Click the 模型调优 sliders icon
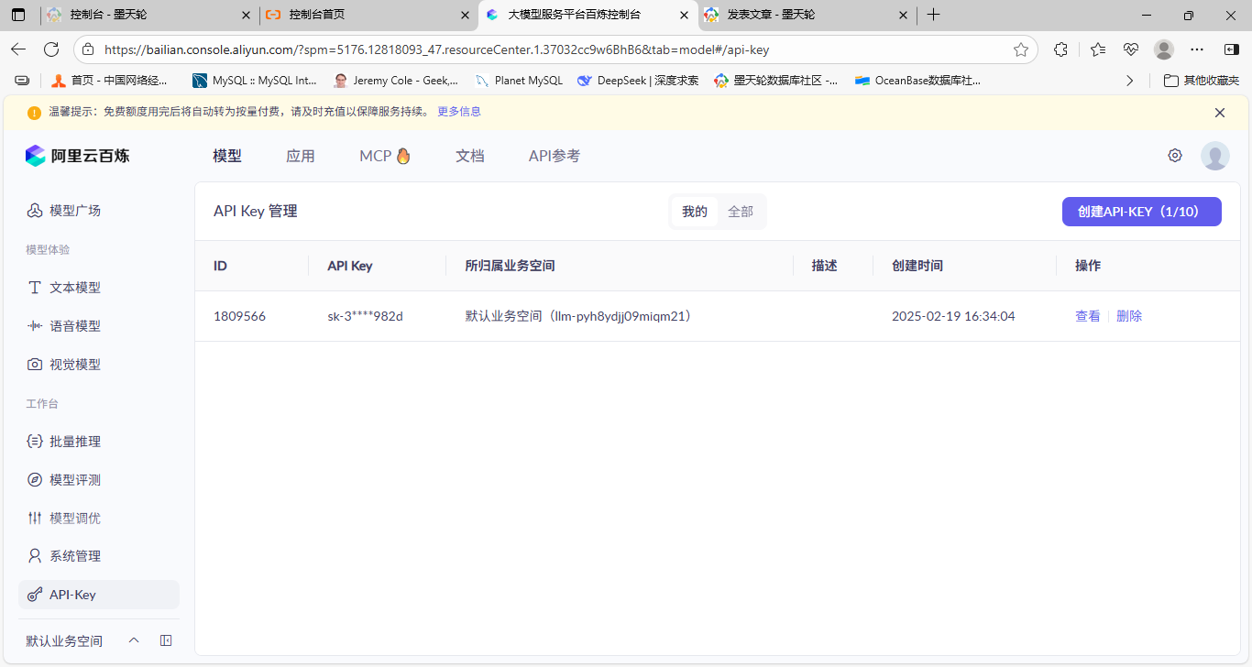The width and height of the screenshot is (1252, 667). coord(35,519)
